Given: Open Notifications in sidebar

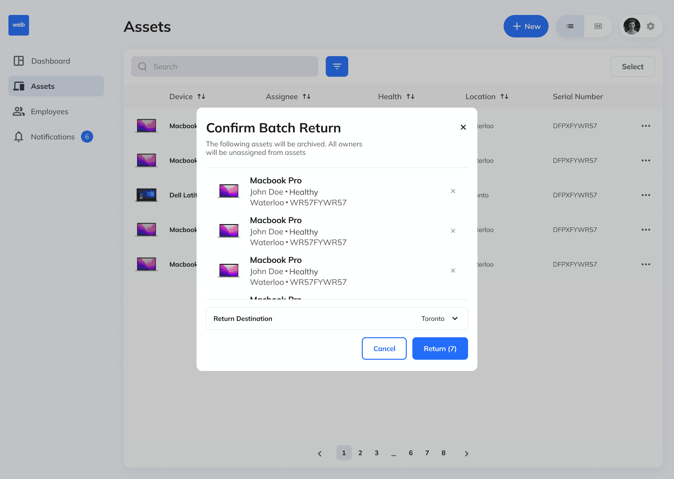Looking at the screenshot, I should (56, 137).
